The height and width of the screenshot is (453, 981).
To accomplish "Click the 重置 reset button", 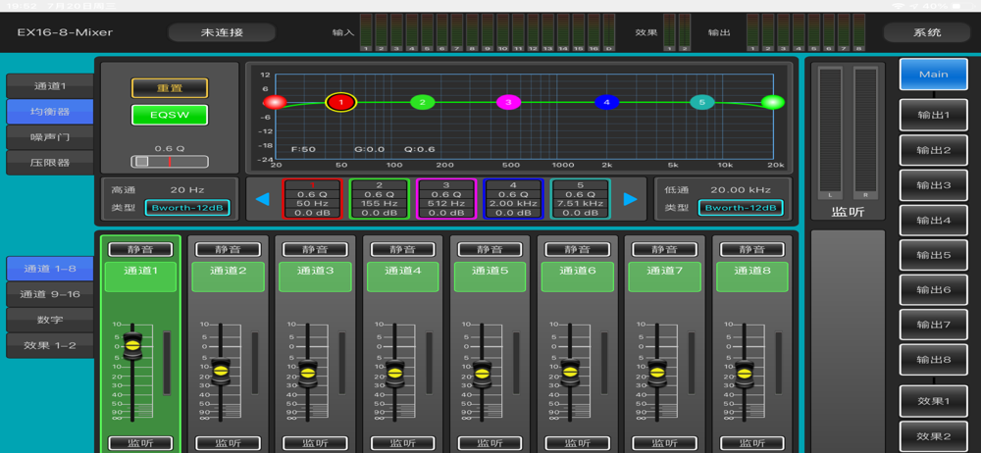I will coord(169,88).
